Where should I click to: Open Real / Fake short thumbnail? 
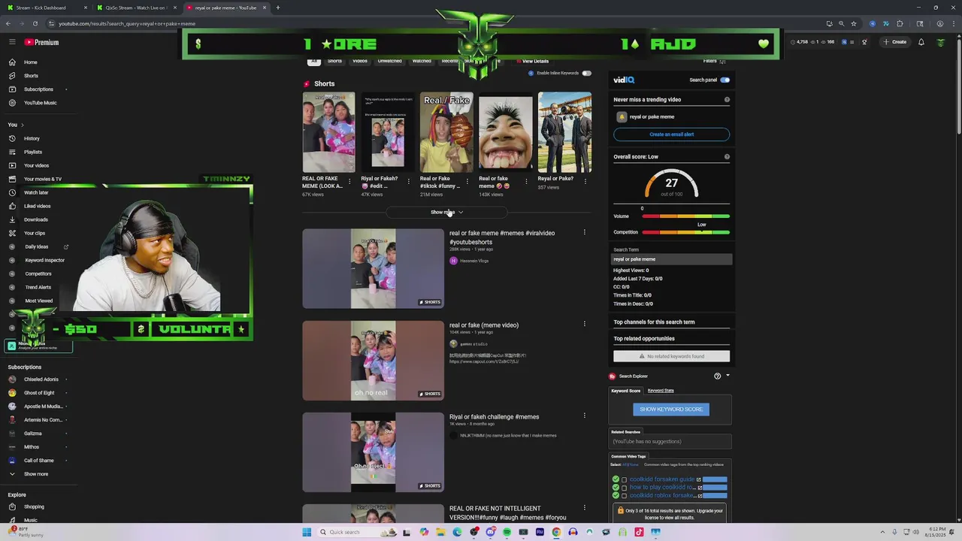pyautogui.click(x=446, y=132)
